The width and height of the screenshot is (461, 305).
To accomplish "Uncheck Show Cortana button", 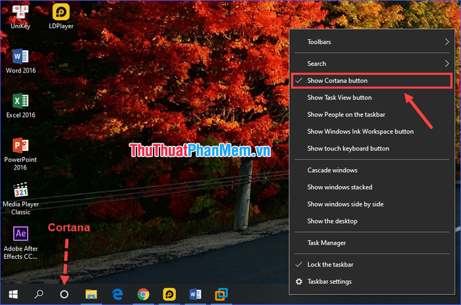I will click(371, 81).
